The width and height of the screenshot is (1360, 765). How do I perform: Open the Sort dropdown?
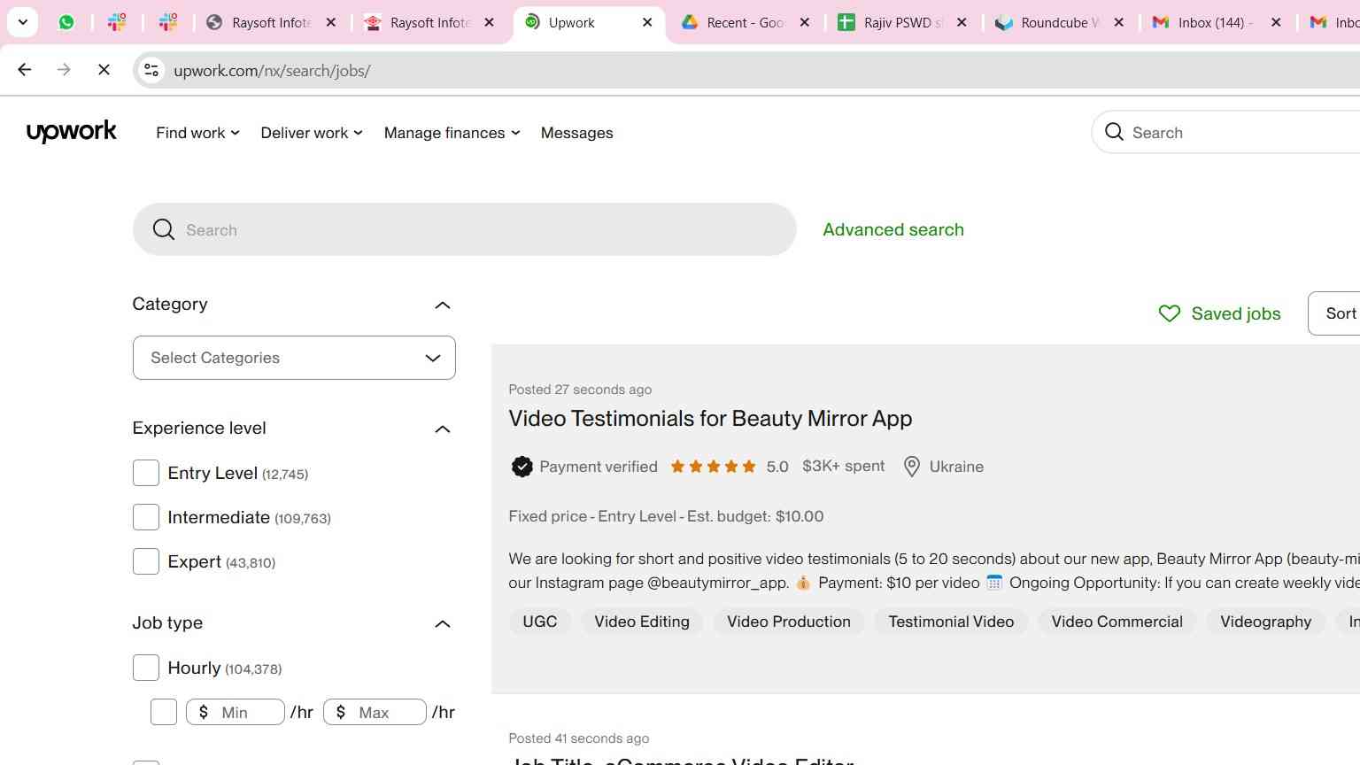click(x=1334, y=313)
